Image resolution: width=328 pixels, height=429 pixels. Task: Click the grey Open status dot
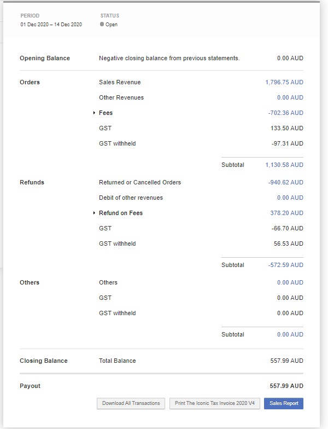(102, 25)
